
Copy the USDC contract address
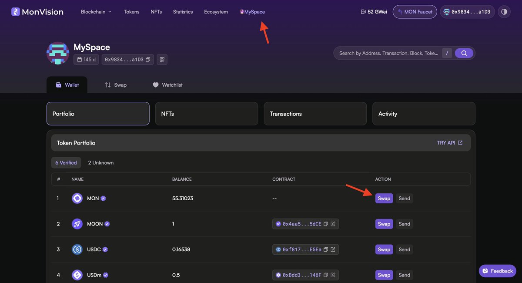click(x=326, y=249)
